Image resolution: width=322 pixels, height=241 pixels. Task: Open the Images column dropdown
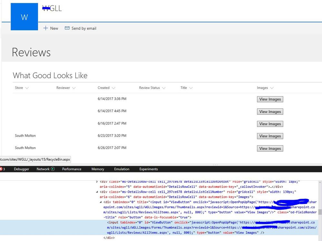point(272,88)
